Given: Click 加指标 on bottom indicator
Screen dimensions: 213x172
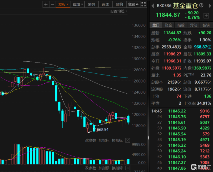Looking at the screenshot, I should coord(104,168).
